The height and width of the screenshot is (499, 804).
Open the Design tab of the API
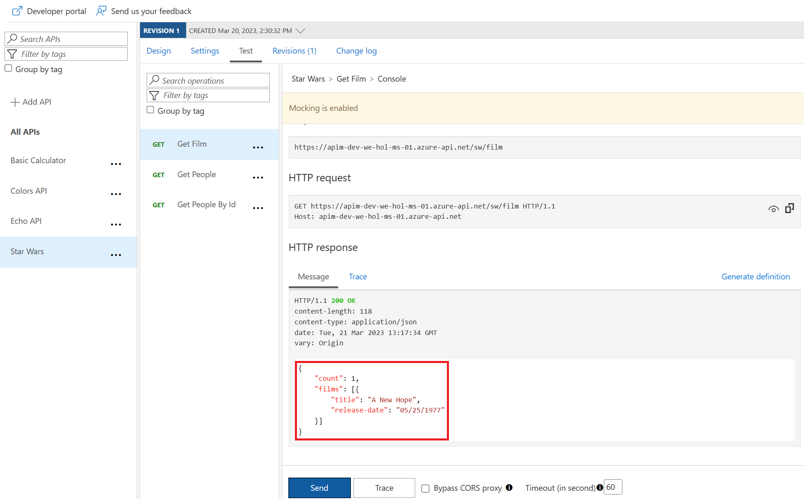click(x=159, y=51)
